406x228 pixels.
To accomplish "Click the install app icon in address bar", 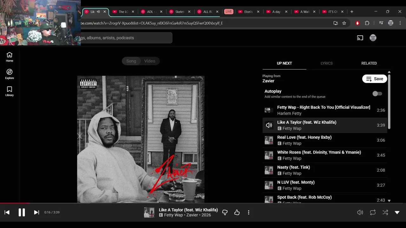I will pyautogui.click(x=336, y=23).
